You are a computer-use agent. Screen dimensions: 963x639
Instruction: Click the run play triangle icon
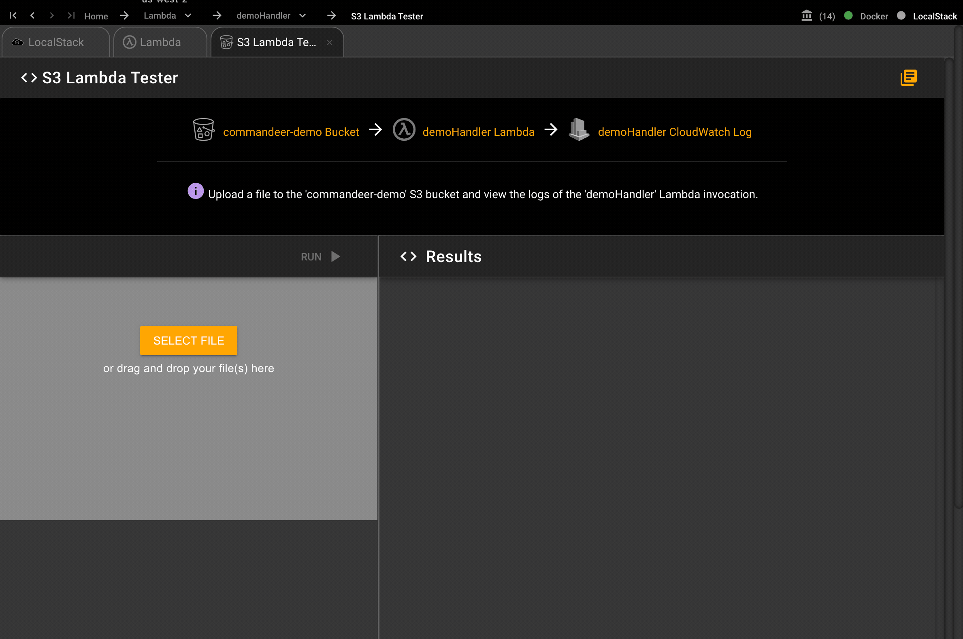(335, 257)
